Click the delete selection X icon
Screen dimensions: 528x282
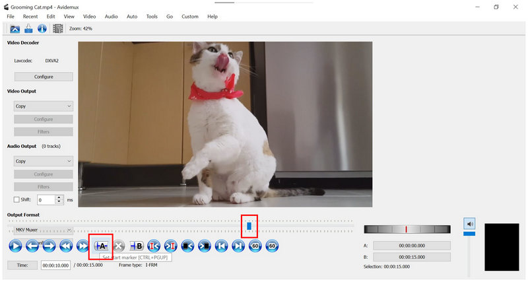tap(119, 246)
